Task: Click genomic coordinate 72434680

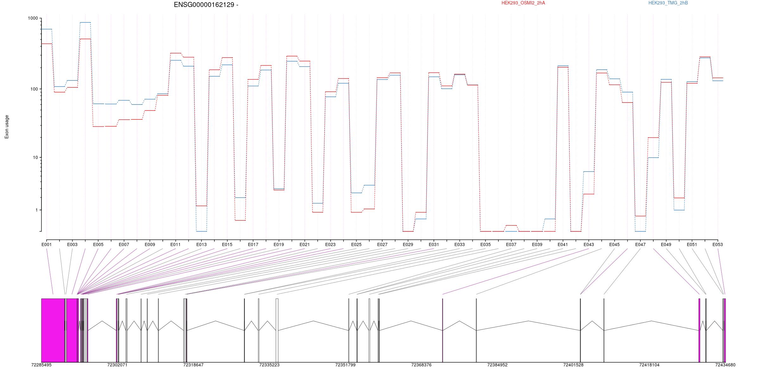Action: pos(725,365)
